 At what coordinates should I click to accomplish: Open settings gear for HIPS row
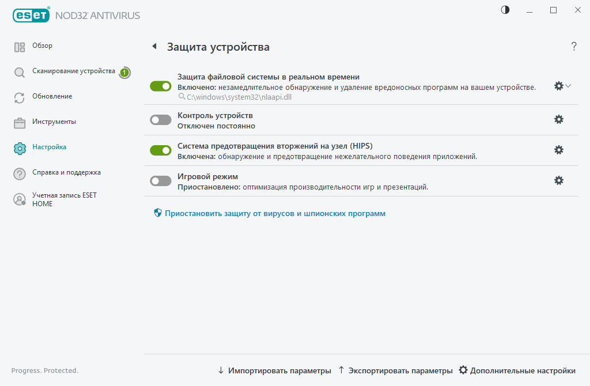[x=559, y=150]
